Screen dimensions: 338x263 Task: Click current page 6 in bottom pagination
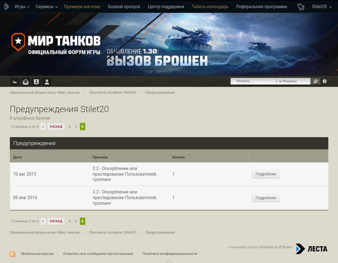pos(83,221)
